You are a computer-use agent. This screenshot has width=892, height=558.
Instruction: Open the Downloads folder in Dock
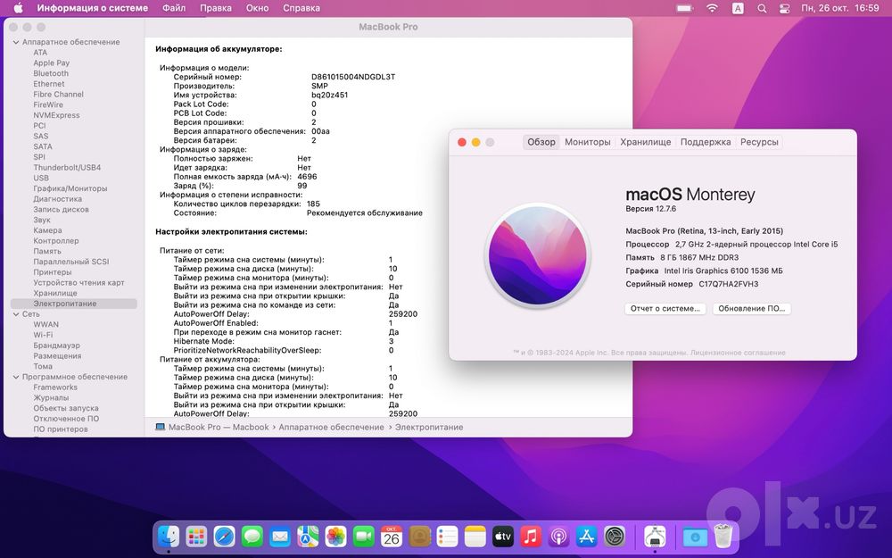695,537
